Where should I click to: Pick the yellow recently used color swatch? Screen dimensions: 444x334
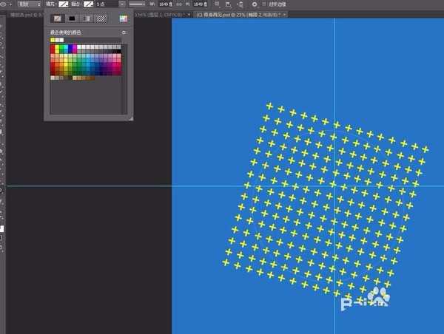[x=53, y=40]
